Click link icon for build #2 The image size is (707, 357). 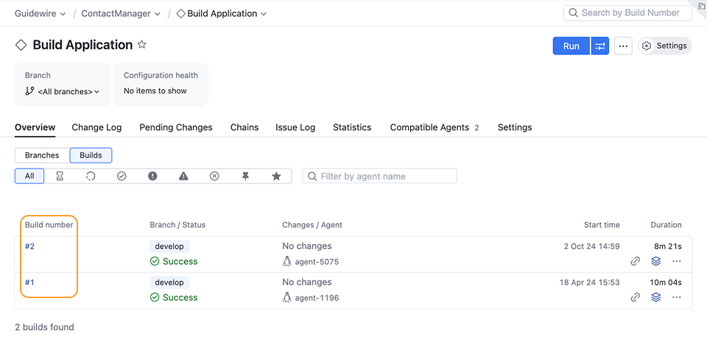coord(636,261)
